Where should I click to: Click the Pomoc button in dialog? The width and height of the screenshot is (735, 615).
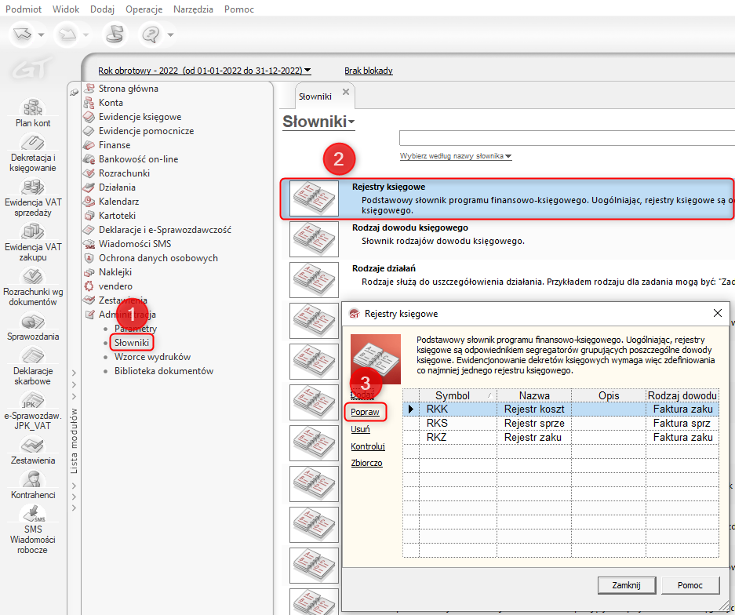[x=690, y=585]
